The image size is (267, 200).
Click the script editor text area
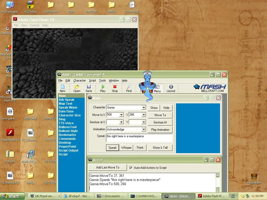click(152, 183)
